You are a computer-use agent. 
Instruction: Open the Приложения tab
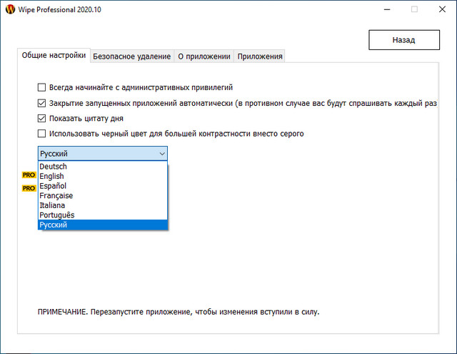click(260, 56)
